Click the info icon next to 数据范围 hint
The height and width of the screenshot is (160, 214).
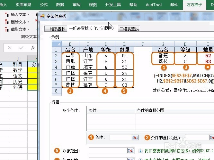(x=140, y=151)
